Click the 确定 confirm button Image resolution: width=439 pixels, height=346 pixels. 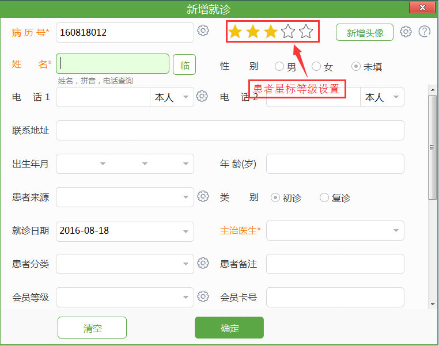point(229,328)
